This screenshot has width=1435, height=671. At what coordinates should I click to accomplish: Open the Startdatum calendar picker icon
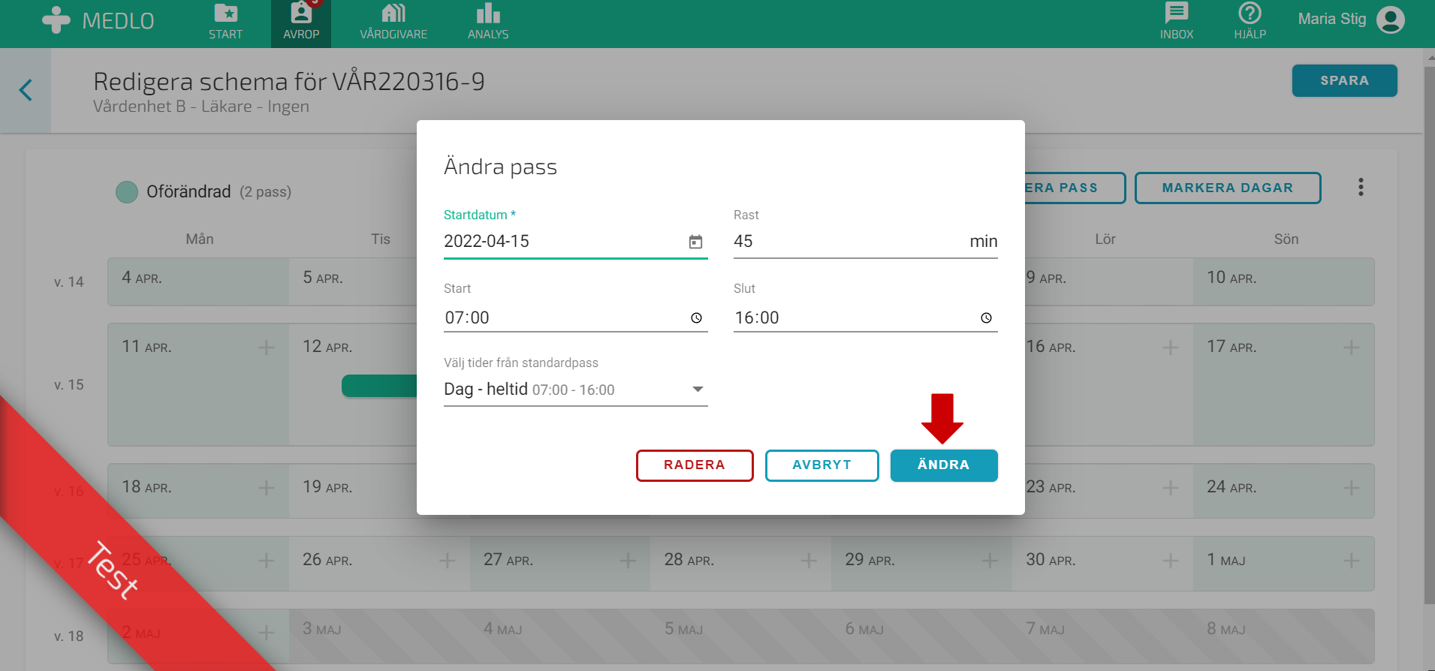[695, 242]
